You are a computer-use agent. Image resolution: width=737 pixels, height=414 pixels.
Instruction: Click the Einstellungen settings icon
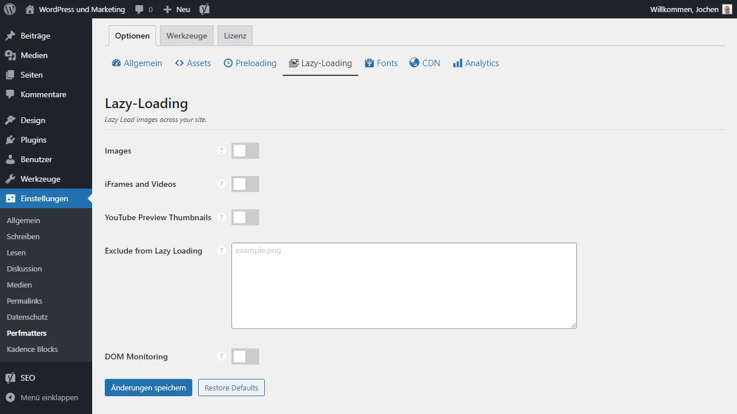click(x=10, y=198)
